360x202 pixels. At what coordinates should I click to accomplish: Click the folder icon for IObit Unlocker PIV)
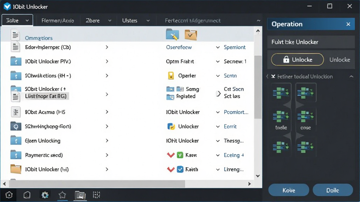tap(16, 61)
